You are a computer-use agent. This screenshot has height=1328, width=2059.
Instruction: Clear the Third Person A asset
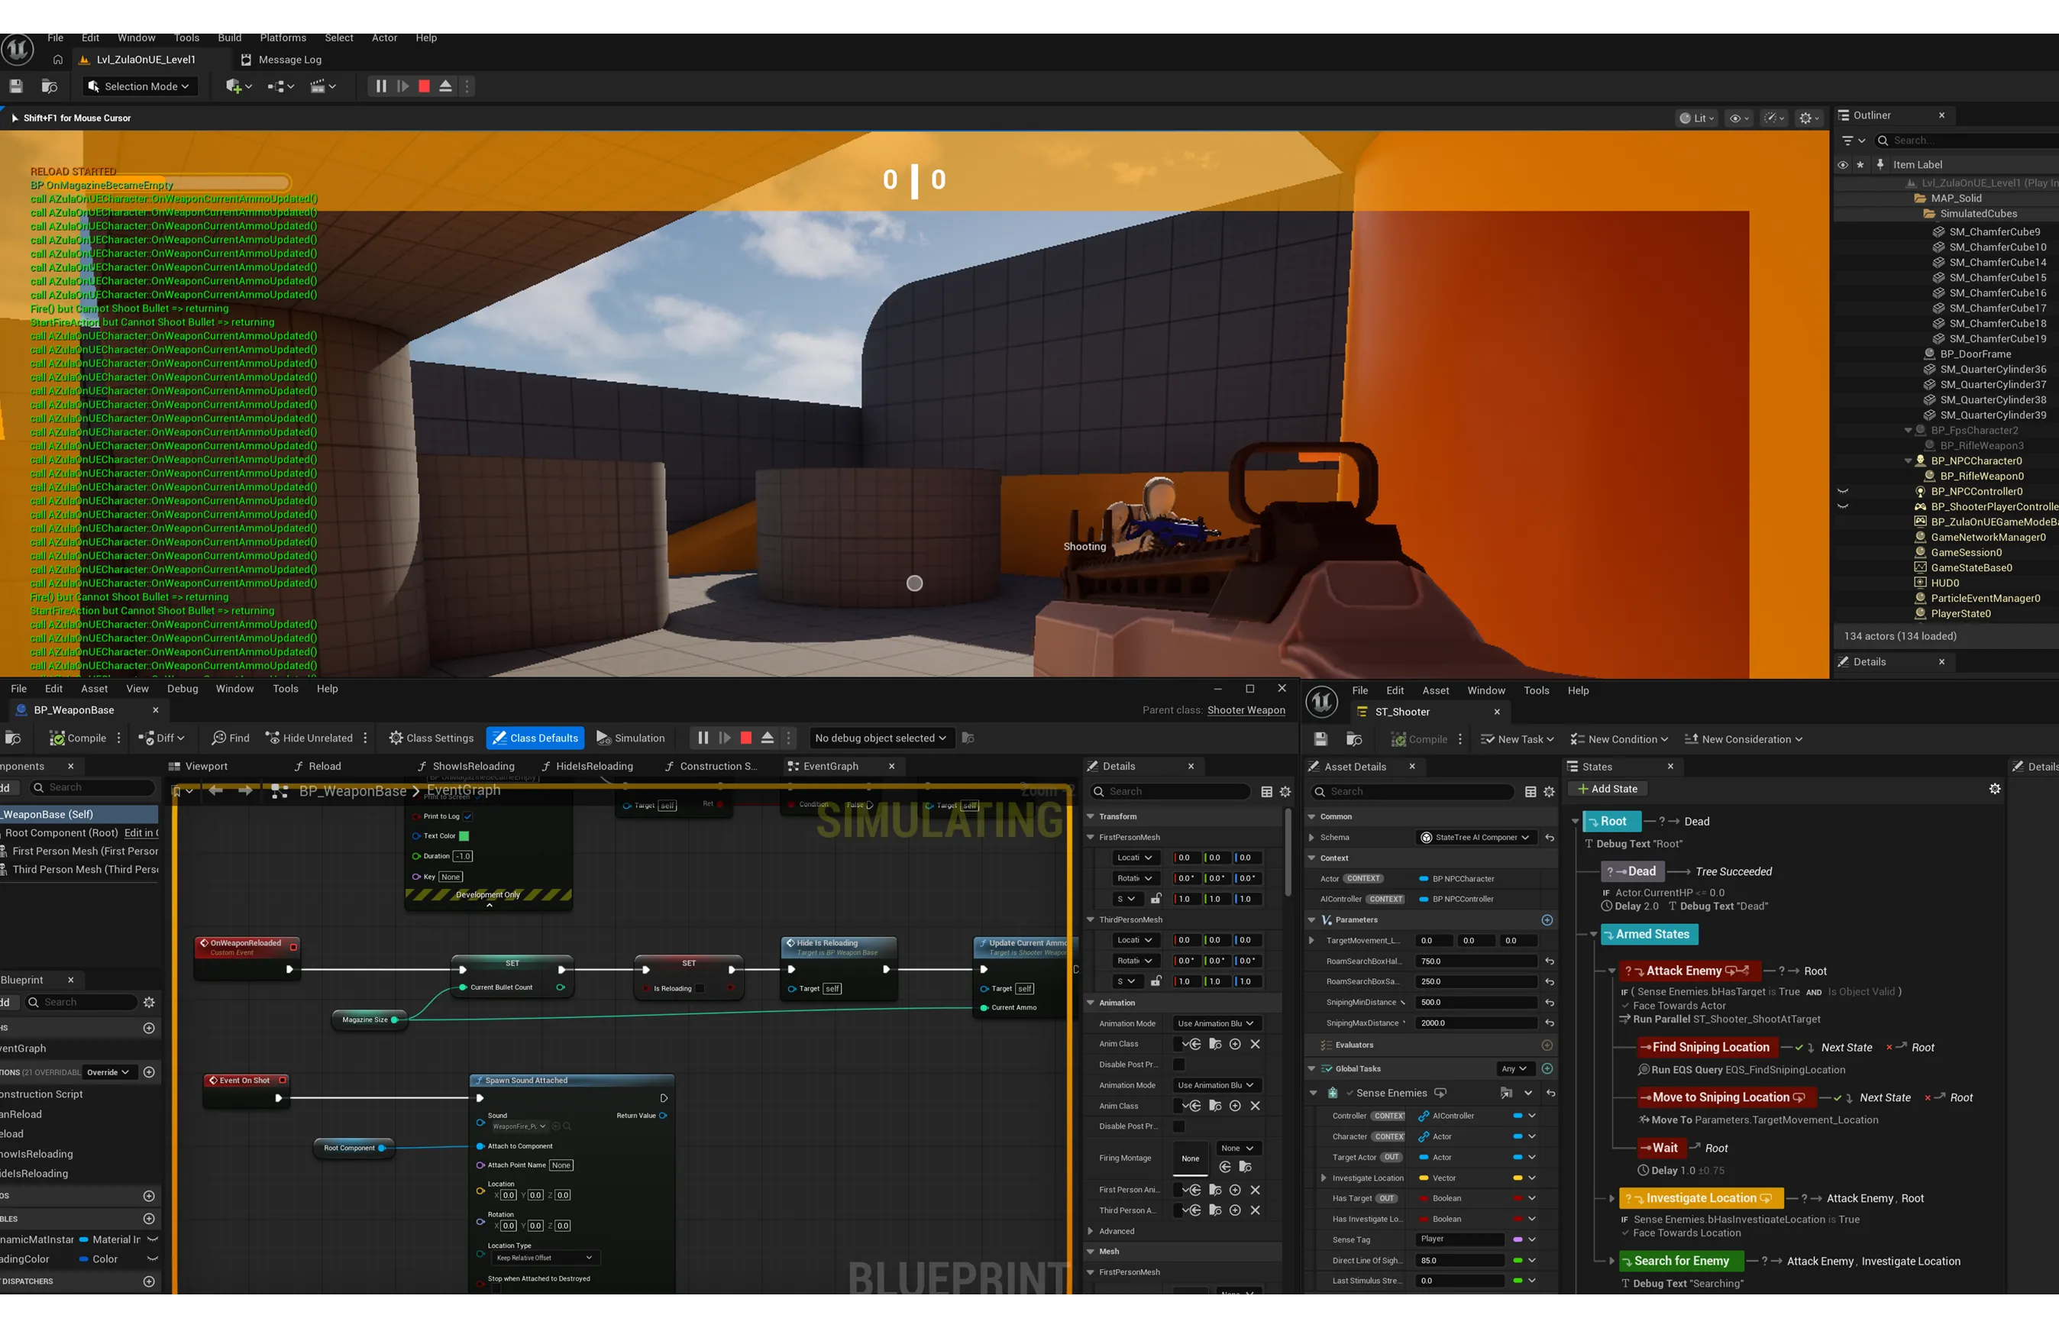pos(1256,1210)
